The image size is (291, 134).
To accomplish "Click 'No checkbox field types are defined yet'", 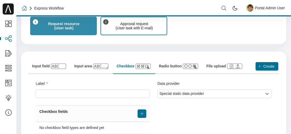I will point(72,128).
